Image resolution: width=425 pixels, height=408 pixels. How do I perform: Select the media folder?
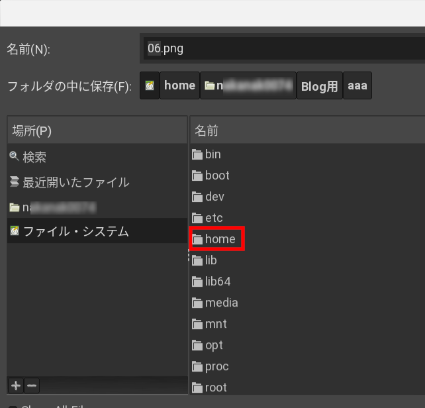pyautogui.click(x=215, y=303)
